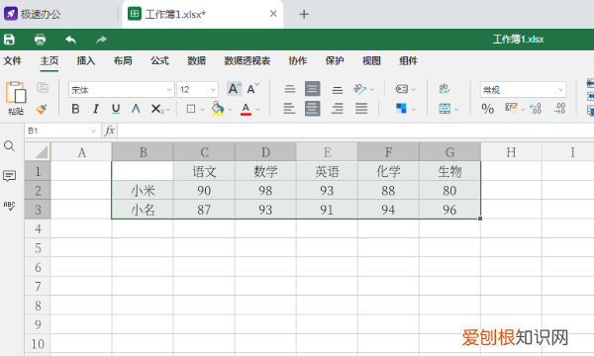Click the Save icon in green toolbar
This screenshot has width=594, height=356.
(9, 40)
